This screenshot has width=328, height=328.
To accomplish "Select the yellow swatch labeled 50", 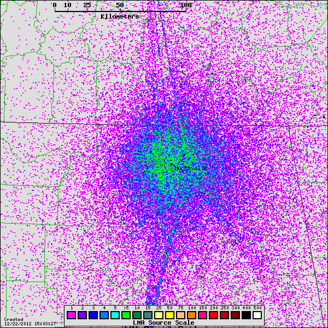I will tap(169, 315).
